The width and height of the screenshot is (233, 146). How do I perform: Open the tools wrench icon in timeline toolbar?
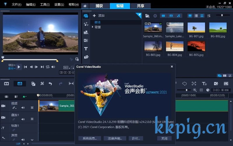pyautogui.click(x=42, y=83)
